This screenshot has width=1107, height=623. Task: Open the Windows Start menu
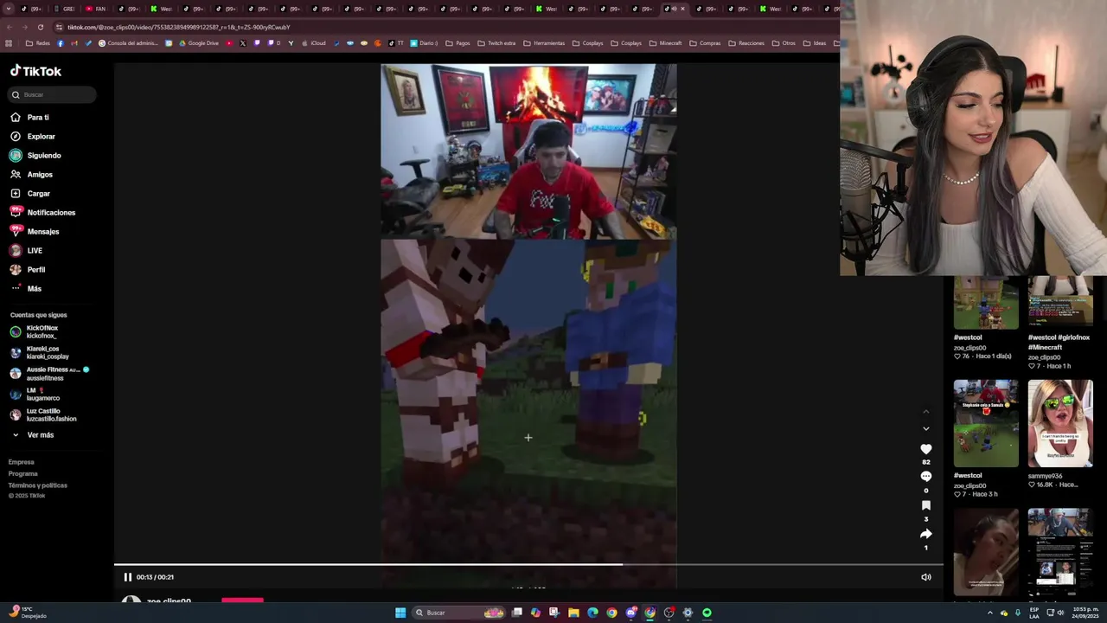[400, 613]
